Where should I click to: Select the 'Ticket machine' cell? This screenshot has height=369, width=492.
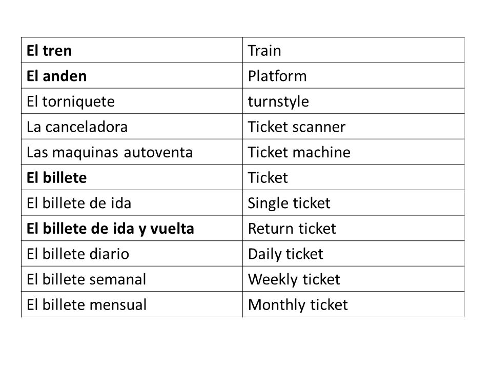coord(353,152)
